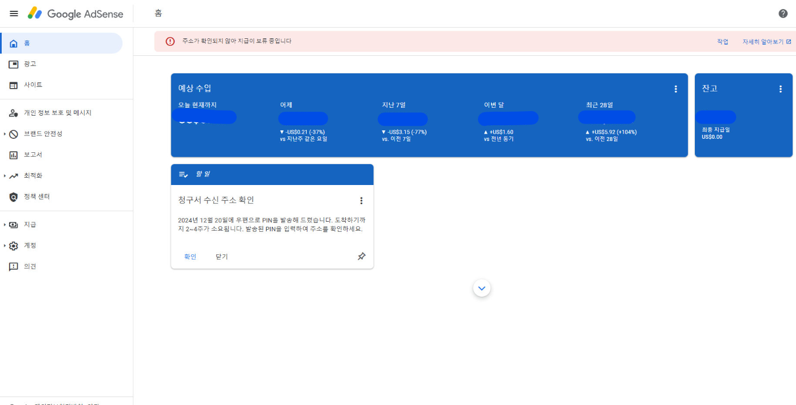Screen dimensions: 796x405
Task: Click the 의견 (Feedback) sidebar icon
Action: (14, 266)
